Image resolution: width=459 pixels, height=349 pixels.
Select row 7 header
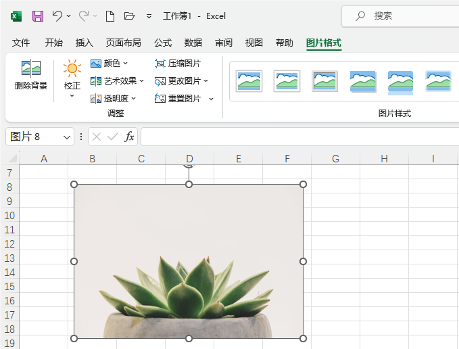coord(9,172)
